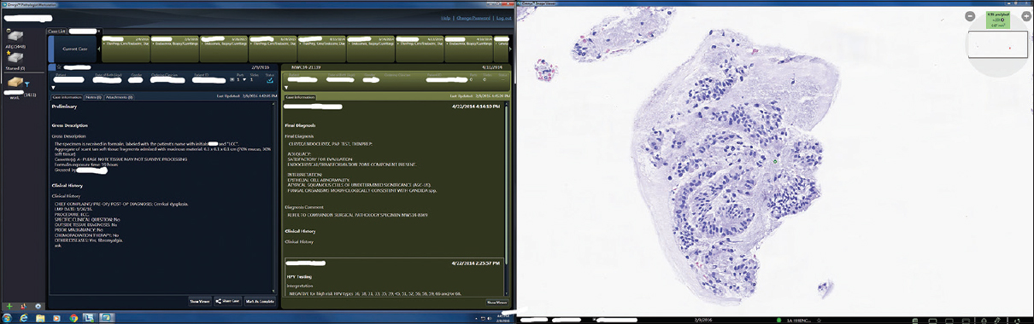Switch to the Case List tab
1034x324 pixels.
58,31
